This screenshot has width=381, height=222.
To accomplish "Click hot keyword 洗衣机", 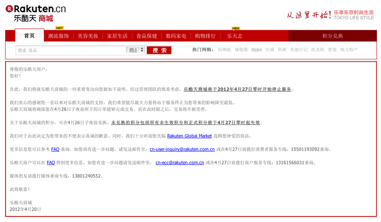I will coord(318,50).
